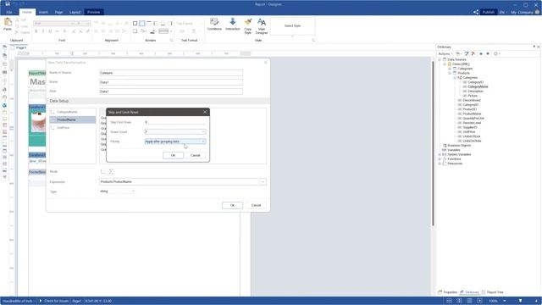Click the Skip First Rows input field

coord(175,122)
